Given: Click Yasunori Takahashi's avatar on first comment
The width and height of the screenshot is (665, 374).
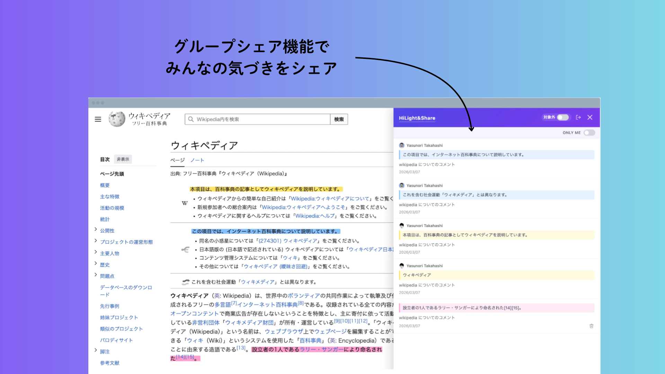Looking at the screenshot, I should [402, 145].
